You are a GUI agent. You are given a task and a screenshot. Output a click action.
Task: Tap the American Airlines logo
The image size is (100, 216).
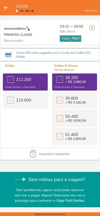(x=17, y=29)
